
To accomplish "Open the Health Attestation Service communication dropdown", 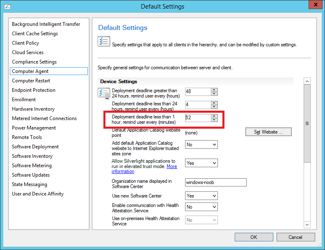I will point(201,207).
